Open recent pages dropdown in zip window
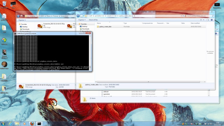This screenshot has width=224, height=126. (x=83, y=16)
